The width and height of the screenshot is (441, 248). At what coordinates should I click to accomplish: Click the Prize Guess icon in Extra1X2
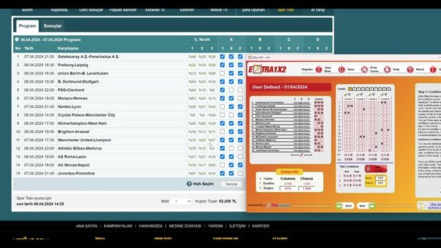pos(387,70)
